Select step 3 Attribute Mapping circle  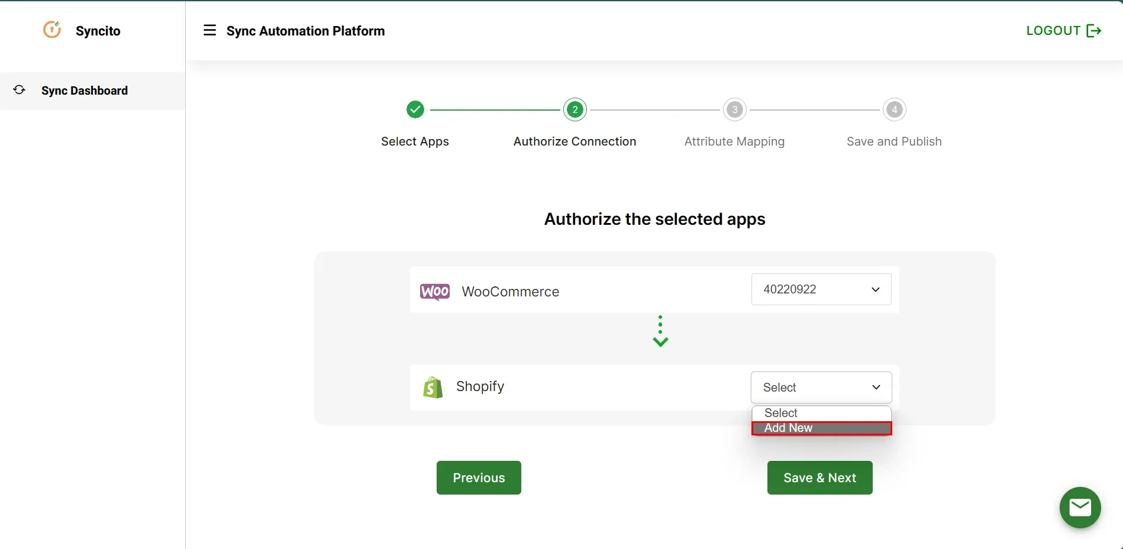[734, 109]
